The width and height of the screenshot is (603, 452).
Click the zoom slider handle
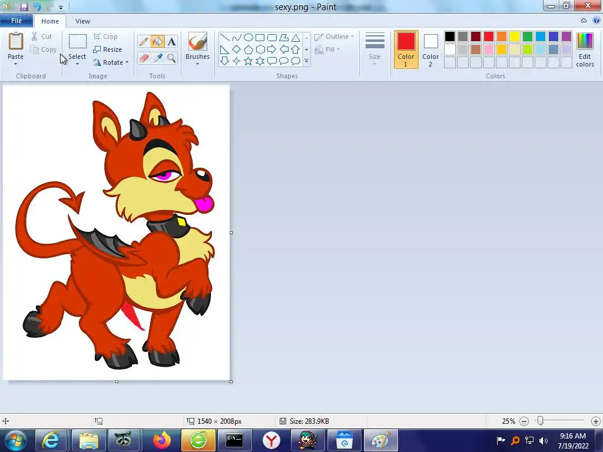[541, 421]
